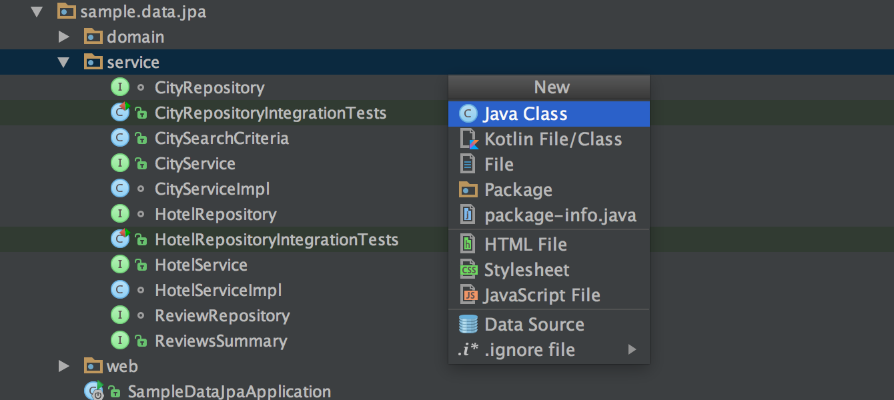Image resolution: width=894 pixels, height=400 pixels.
Task: Click the class icon beside CitySearchCriteria
Action: click(119, 137)
